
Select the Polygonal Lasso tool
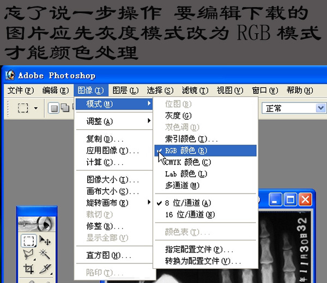click(28, 254)
